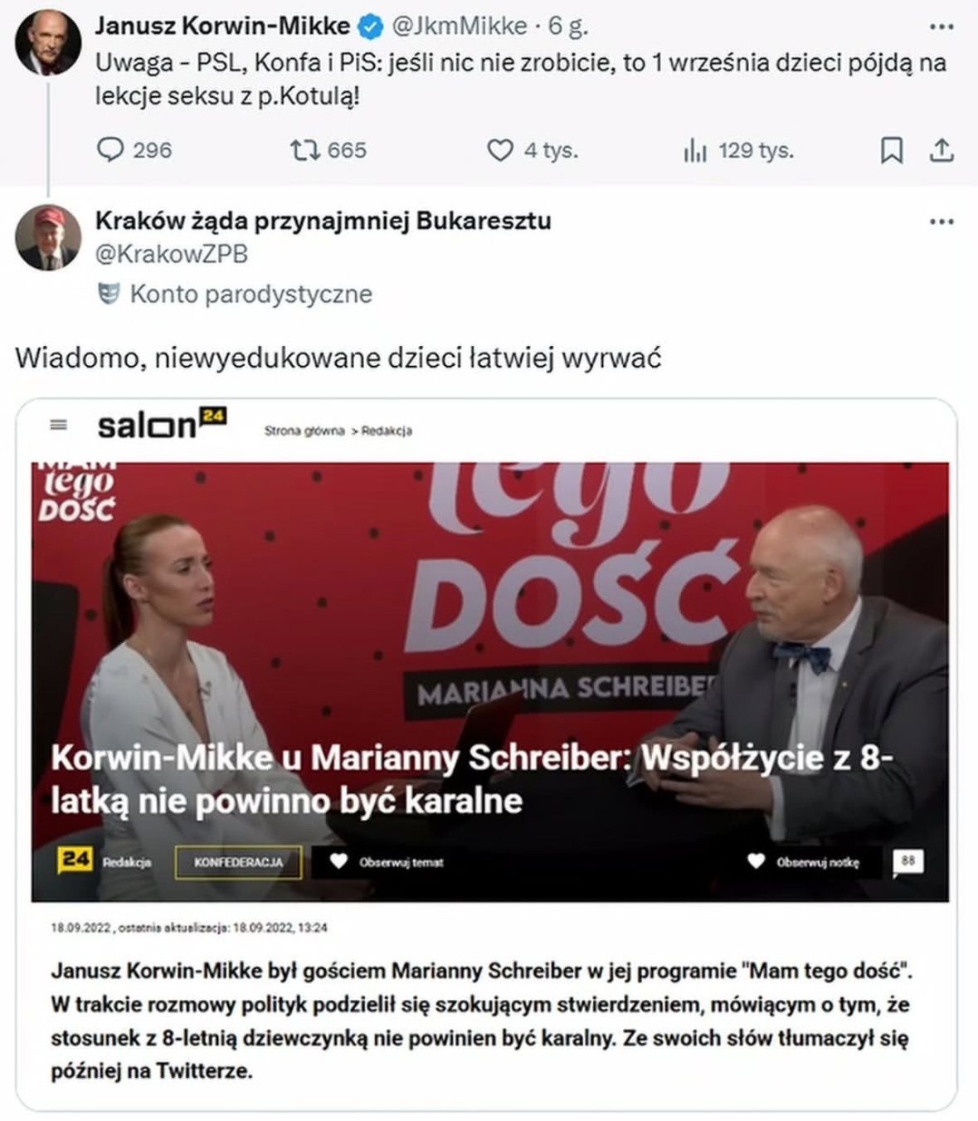Click the repost icon showing 665
The width and height of the screenshot is (978, 1121).
click(304, 150)
